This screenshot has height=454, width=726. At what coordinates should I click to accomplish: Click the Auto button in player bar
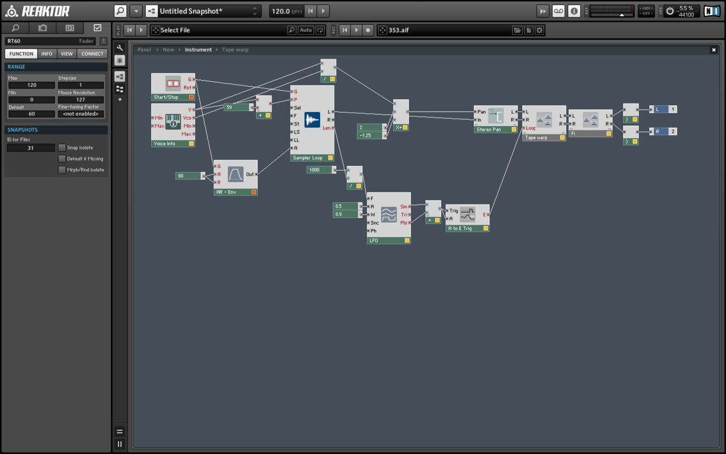[x=306, y=30]
